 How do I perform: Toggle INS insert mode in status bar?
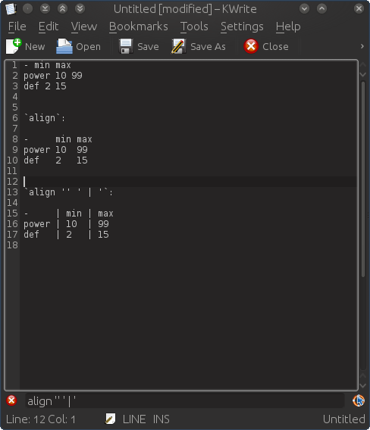(161, 419)
